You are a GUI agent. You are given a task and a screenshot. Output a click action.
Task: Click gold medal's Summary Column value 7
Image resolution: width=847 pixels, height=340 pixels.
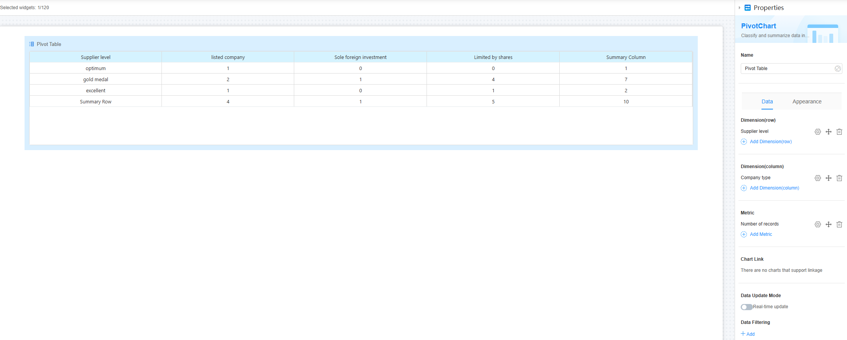pos(626,79)
